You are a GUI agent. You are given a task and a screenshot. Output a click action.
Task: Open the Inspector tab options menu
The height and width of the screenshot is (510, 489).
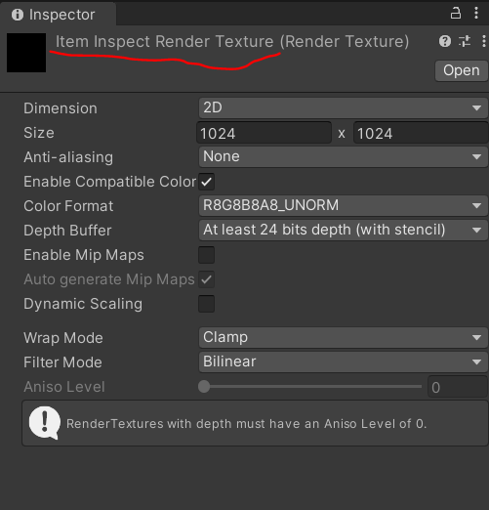coord(476,14)
